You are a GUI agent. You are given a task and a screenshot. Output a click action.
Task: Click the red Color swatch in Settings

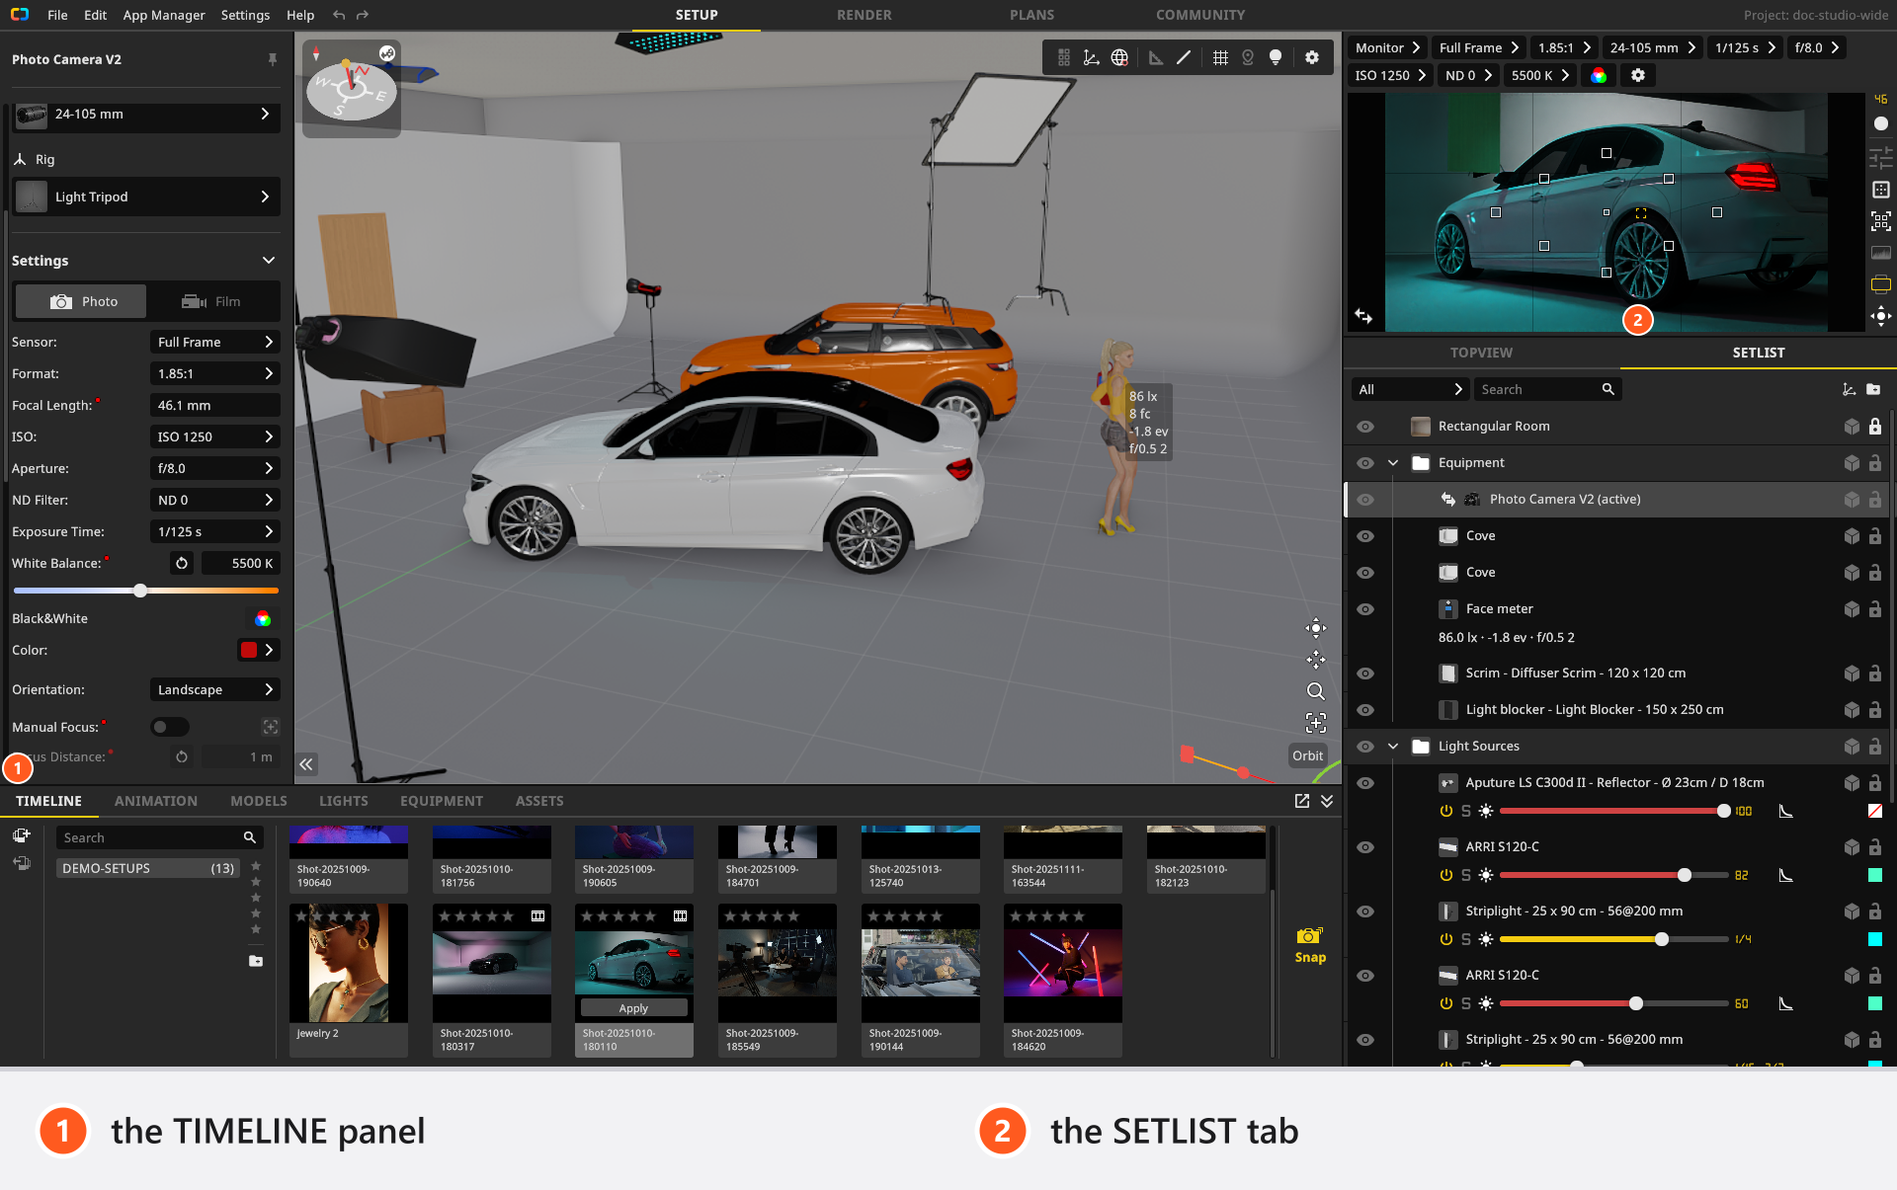coord(249,650)
